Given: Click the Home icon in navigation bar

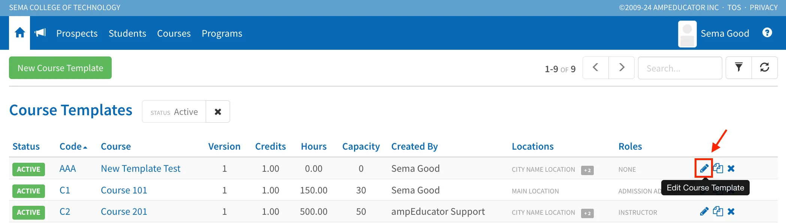Looking at the screenshot, I should pos(20,33).
